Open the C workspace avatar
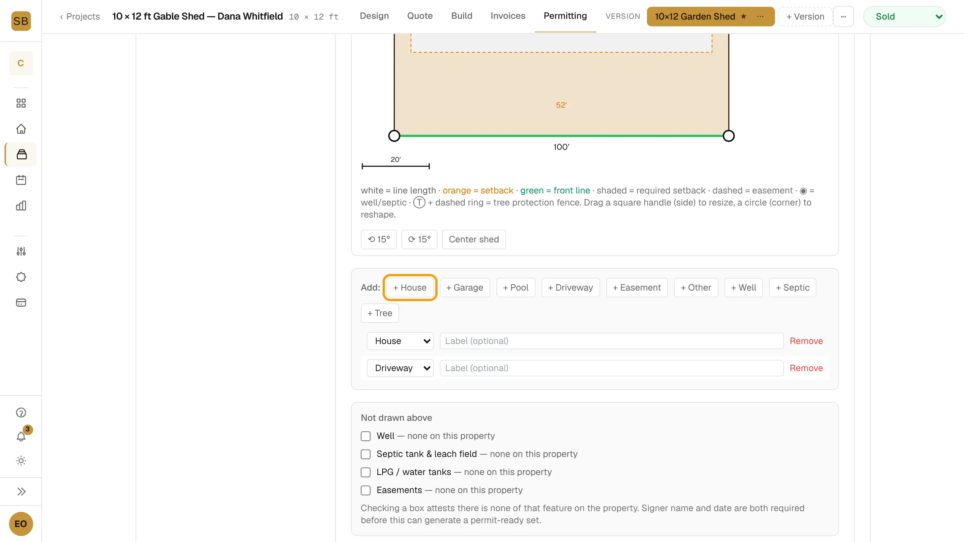Viewport: 964px width, 542px height. click(21, 63)
